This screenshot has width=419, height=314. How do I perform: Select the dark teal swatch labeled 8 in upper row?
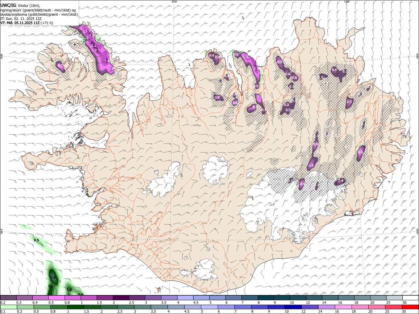pyautogui.click(x=266, y=298)
